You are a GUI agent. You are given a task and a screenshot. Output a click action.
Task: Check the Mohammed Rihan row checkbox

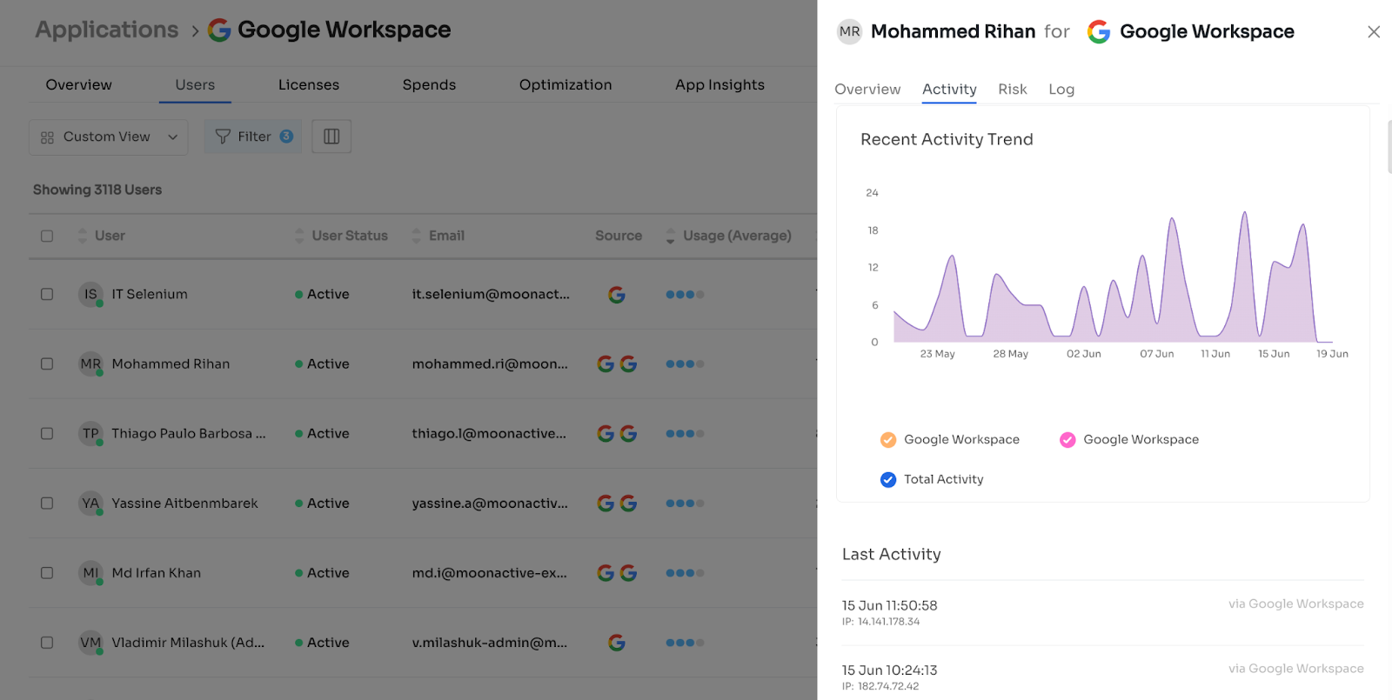click(47, 364)
